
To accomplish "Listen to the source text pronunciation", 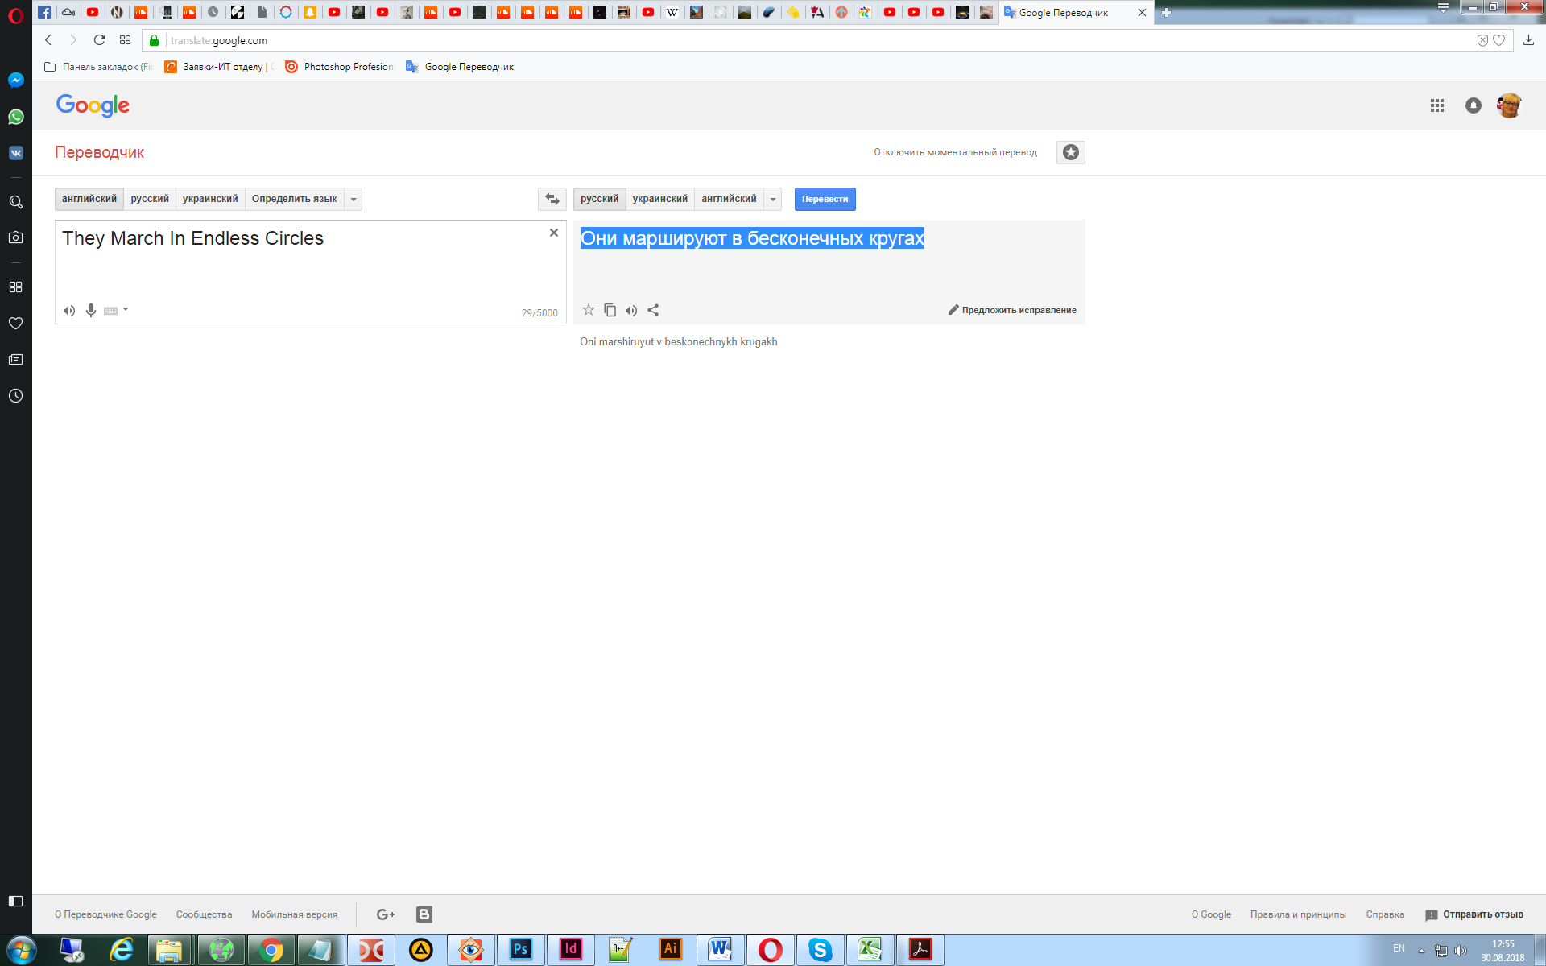I will point(69,311).
